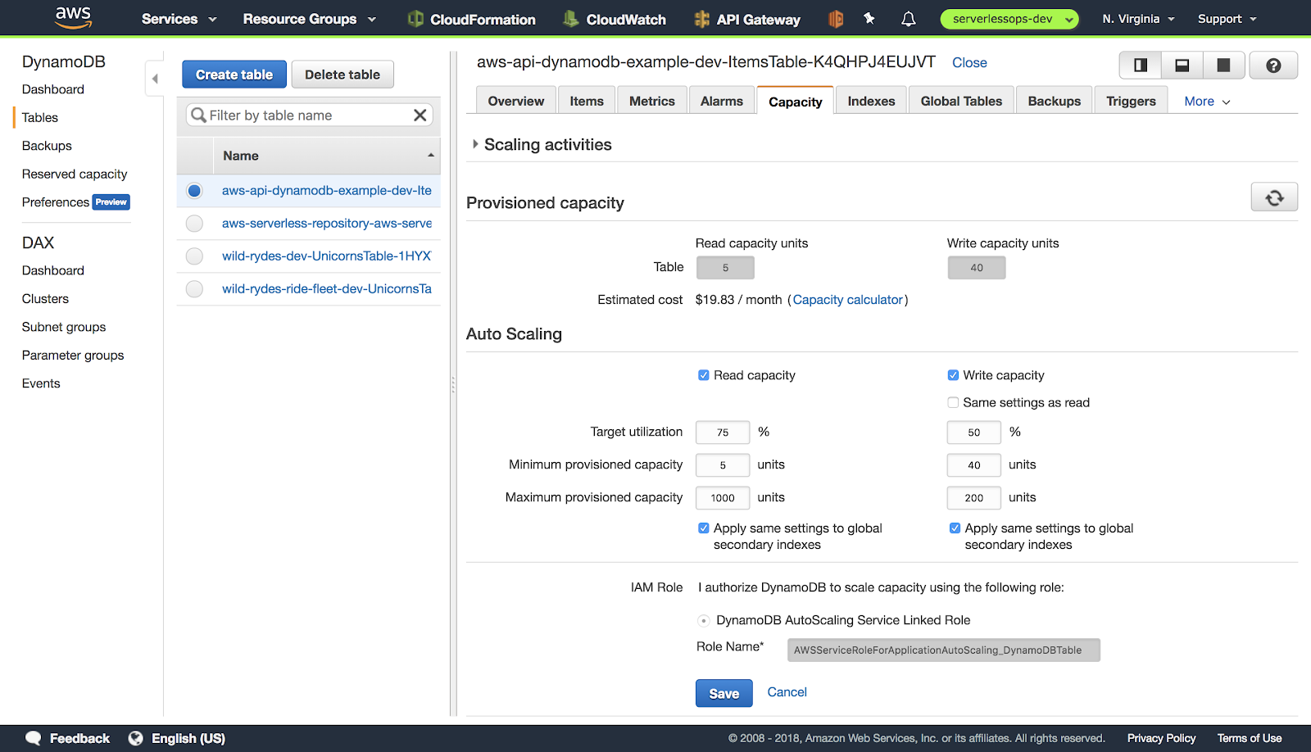Open the Services dropdown menu

[179, 19]
